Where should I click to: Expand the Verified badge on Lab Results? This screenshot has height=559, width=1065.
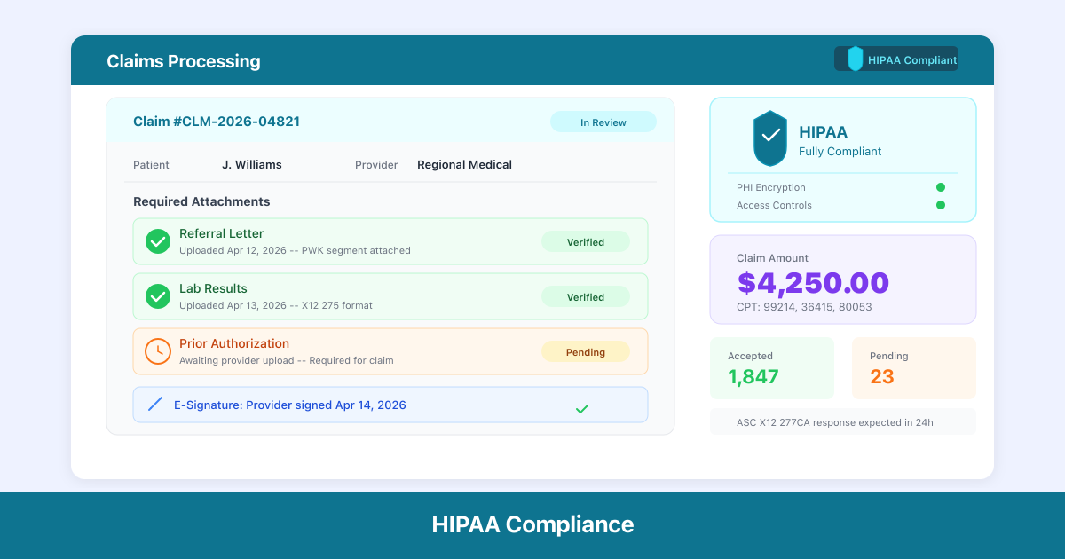click(586, 296)
